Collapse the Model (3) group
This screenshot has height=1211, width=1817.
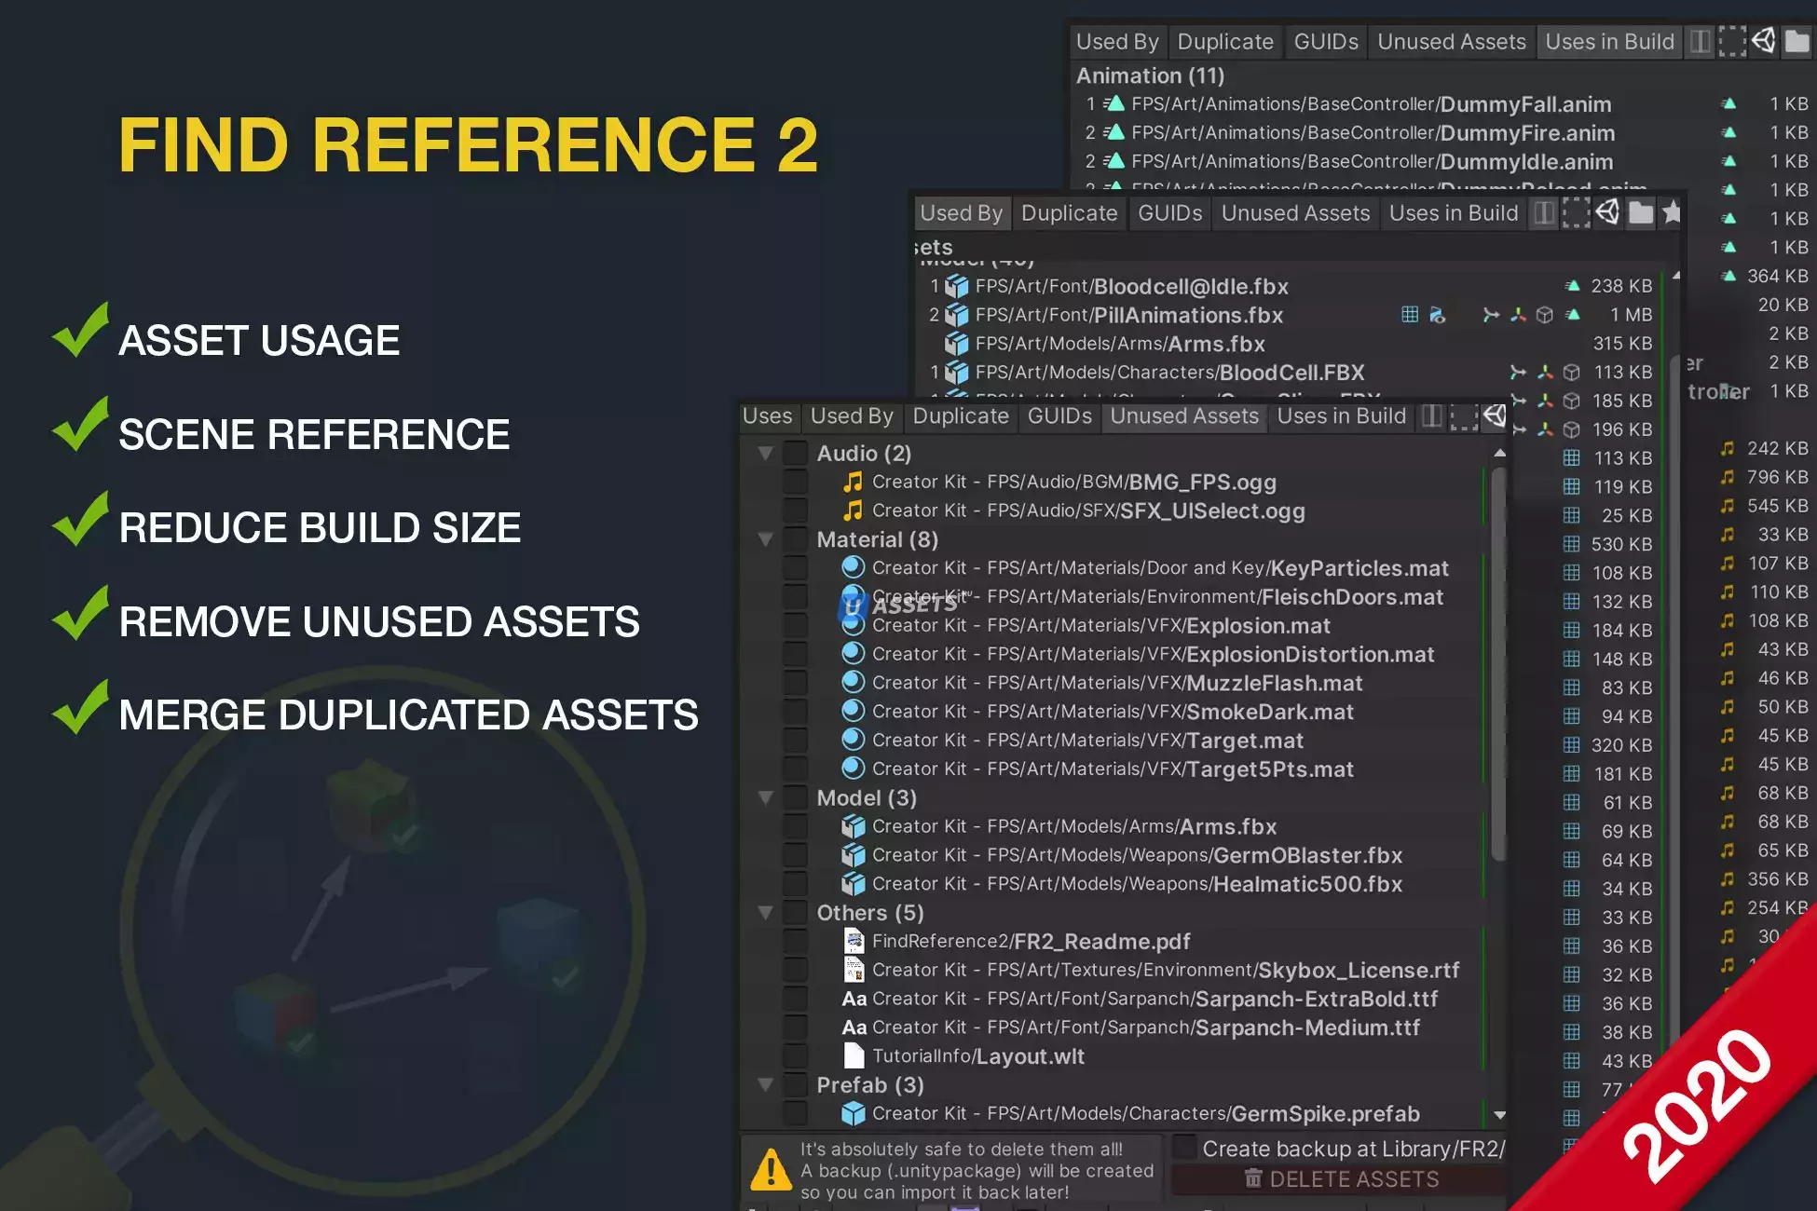766,798
